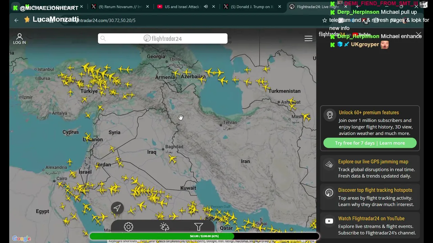Click the Cairo city marker
This screenshot has width=433, height=243.
(54, 181)
